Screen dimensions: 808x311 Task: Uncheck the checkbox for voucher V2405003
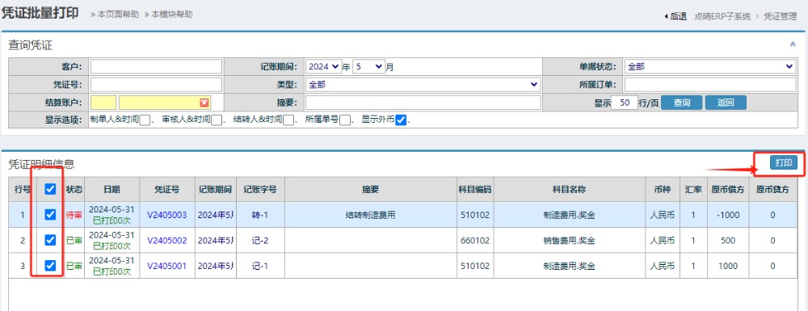[50, 214]
